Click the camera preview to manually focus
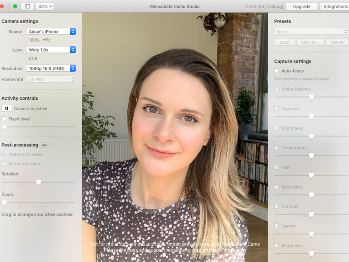This screenshot has height=262, width=349. (175, 136)
